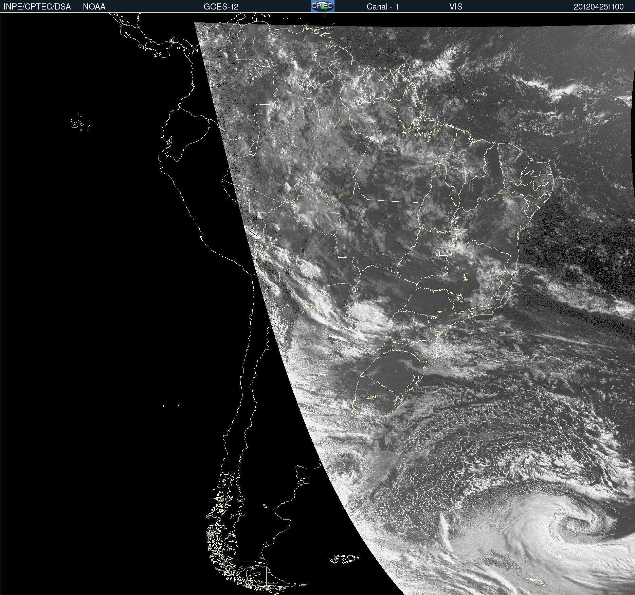
Task: Click the 201204251100 timestamp
Action: pos(599,7)
